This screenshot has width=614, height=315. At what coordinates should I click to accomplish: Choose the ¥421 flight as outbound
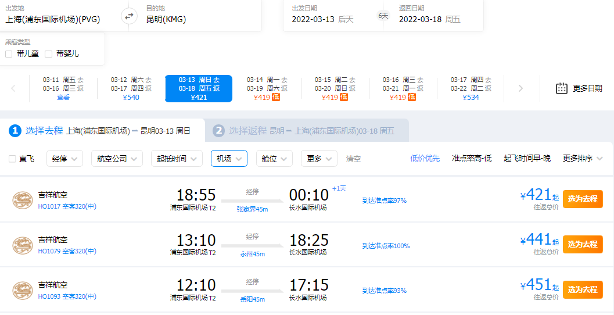pyautogui.click(x=583, y=199)
